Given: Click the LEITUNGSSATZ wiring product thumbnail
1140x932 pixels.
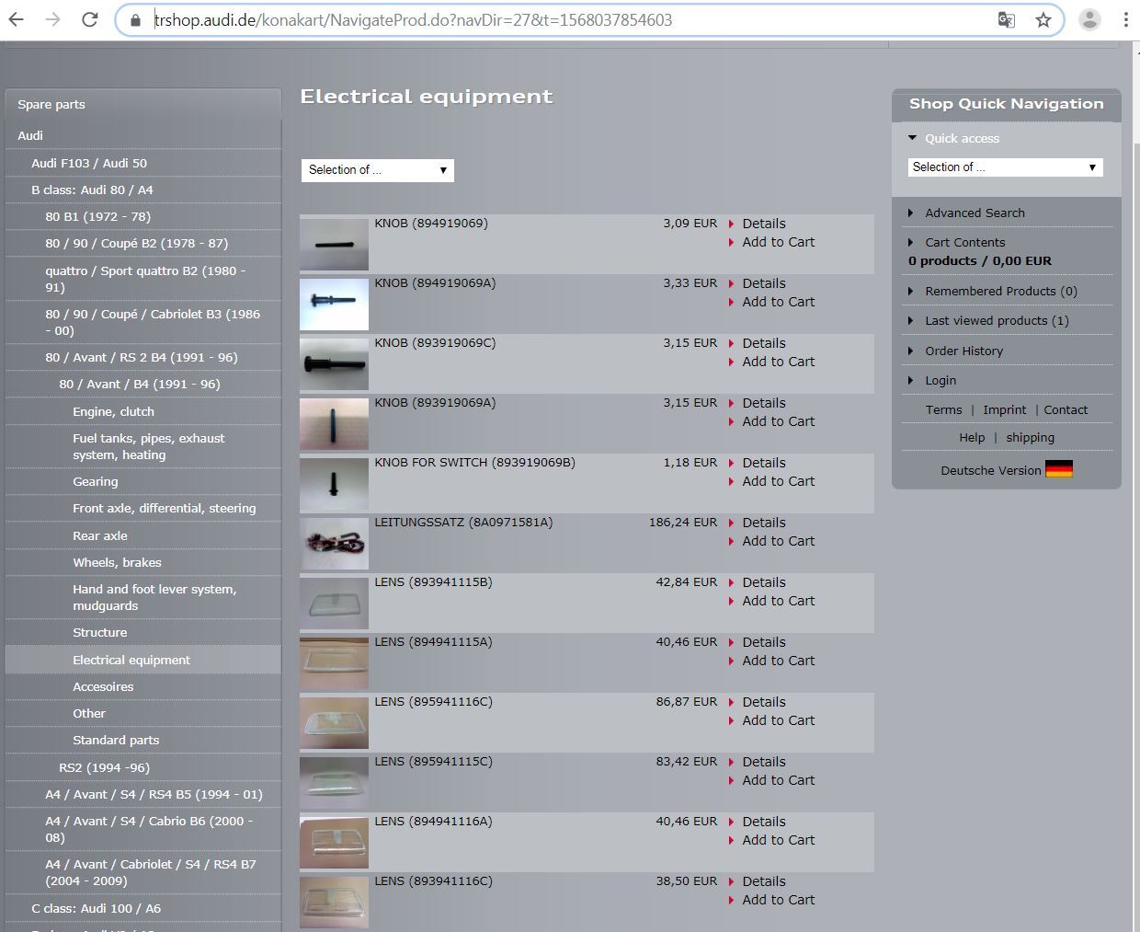Looking at the screenshot, I should tap(334, 544).
